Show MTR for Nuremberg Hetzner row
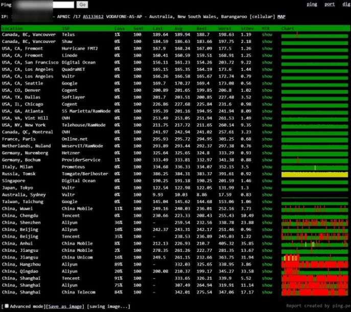The image size is (351, 312). [x=267, y=153]
